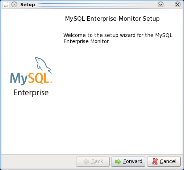184x170 pixels.
Task: Click the Welcome to the setup wizard text
Action: pos(118,38)
